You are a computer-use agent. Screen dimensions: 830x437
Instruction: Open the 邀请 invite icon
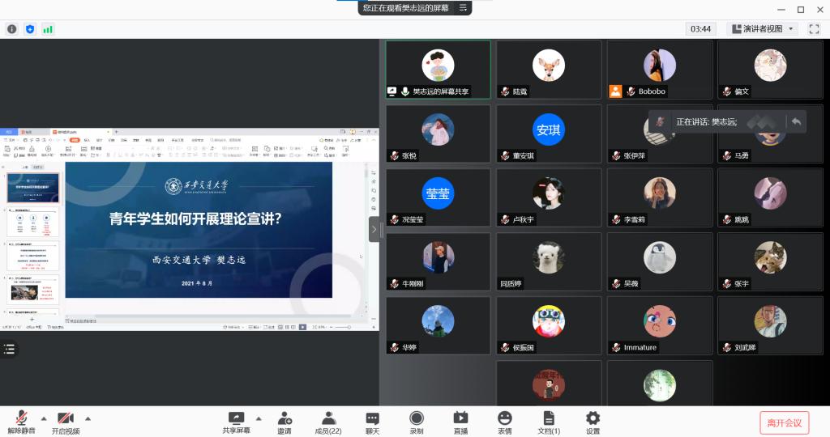(285, 422)
